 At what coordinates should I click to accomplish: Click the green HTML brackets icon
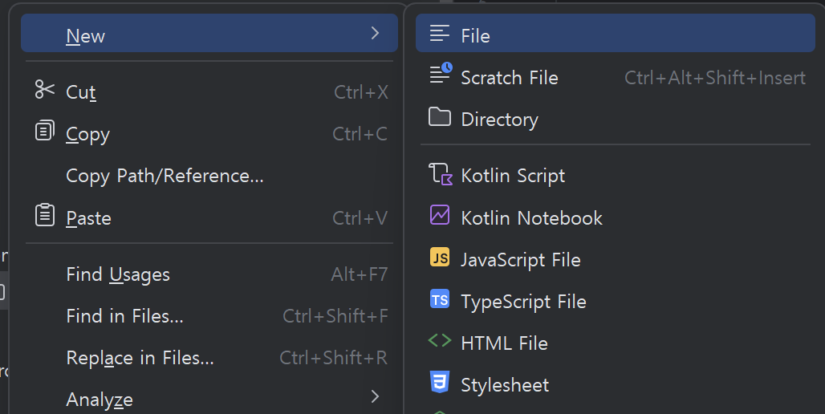pos(440,341)
